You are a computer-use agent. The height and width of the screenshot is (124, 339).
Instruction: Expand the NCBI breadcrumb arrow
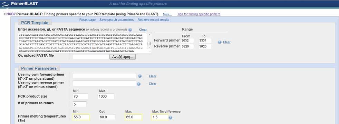(5, 14)
